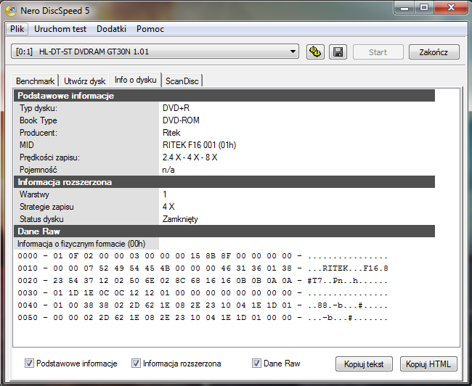Click Informacja o fizycznym formacie (00h) label

click(x=81, y=244)
